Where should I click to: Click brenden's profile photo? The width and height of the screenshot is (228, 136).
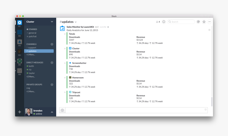point(29,112)
